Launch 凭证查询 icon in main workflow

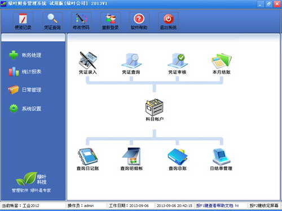(x=131, y=64)
